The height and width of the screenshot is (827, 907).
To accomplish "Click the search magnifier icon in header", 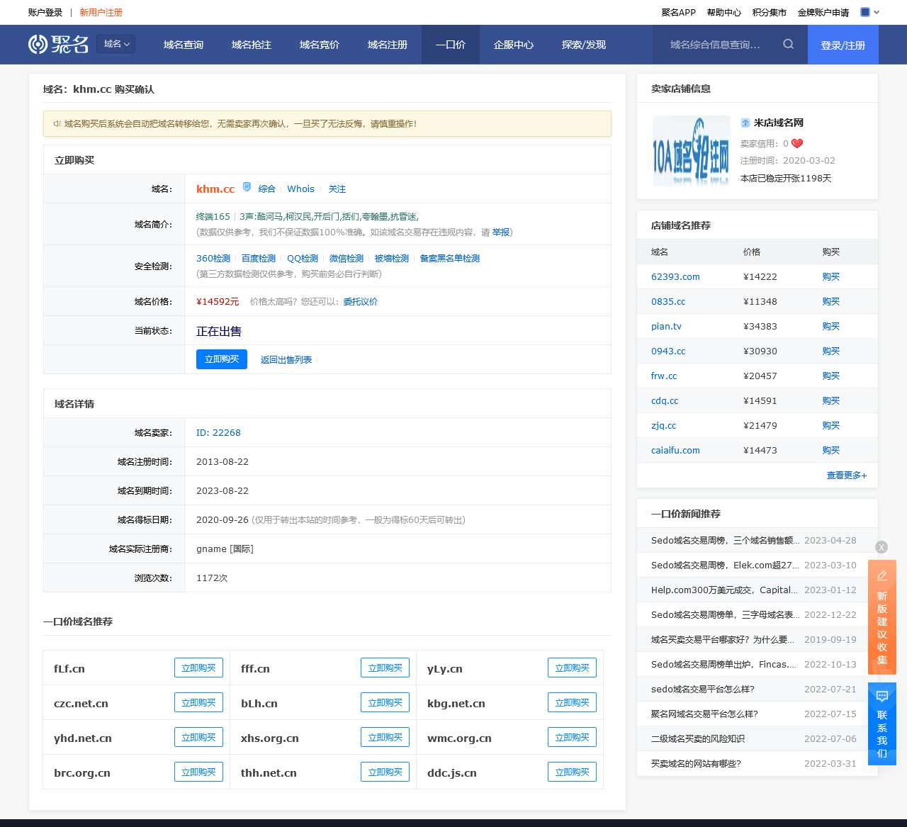I will pyautogui.click(x=788, y=44).
